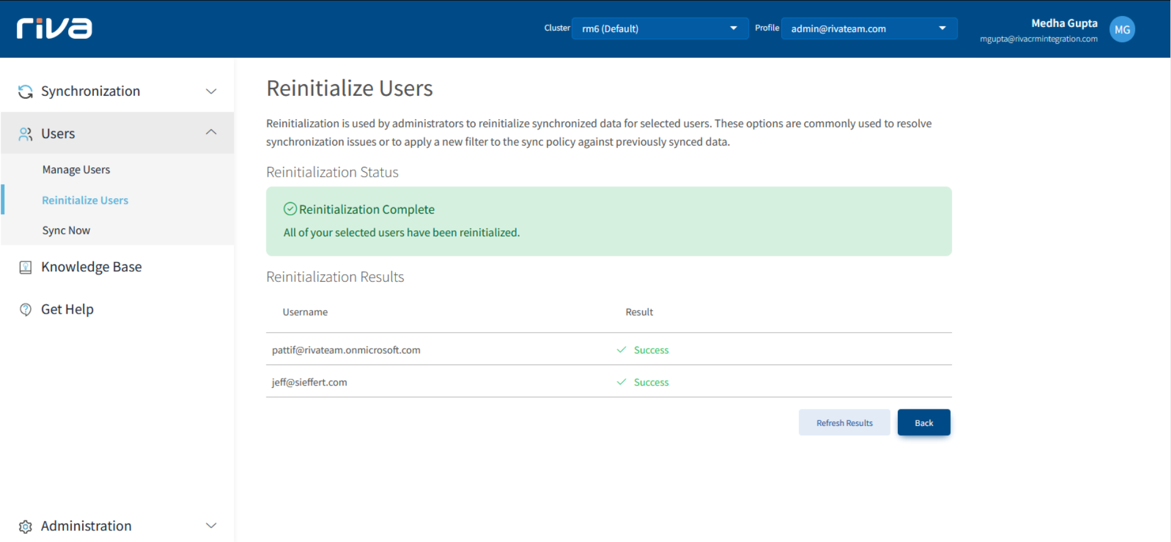The height and width of the screenshot is (542, 1171).
Task: Click the Reinitialization Complete checkmark icon
Action: point(290,209)
